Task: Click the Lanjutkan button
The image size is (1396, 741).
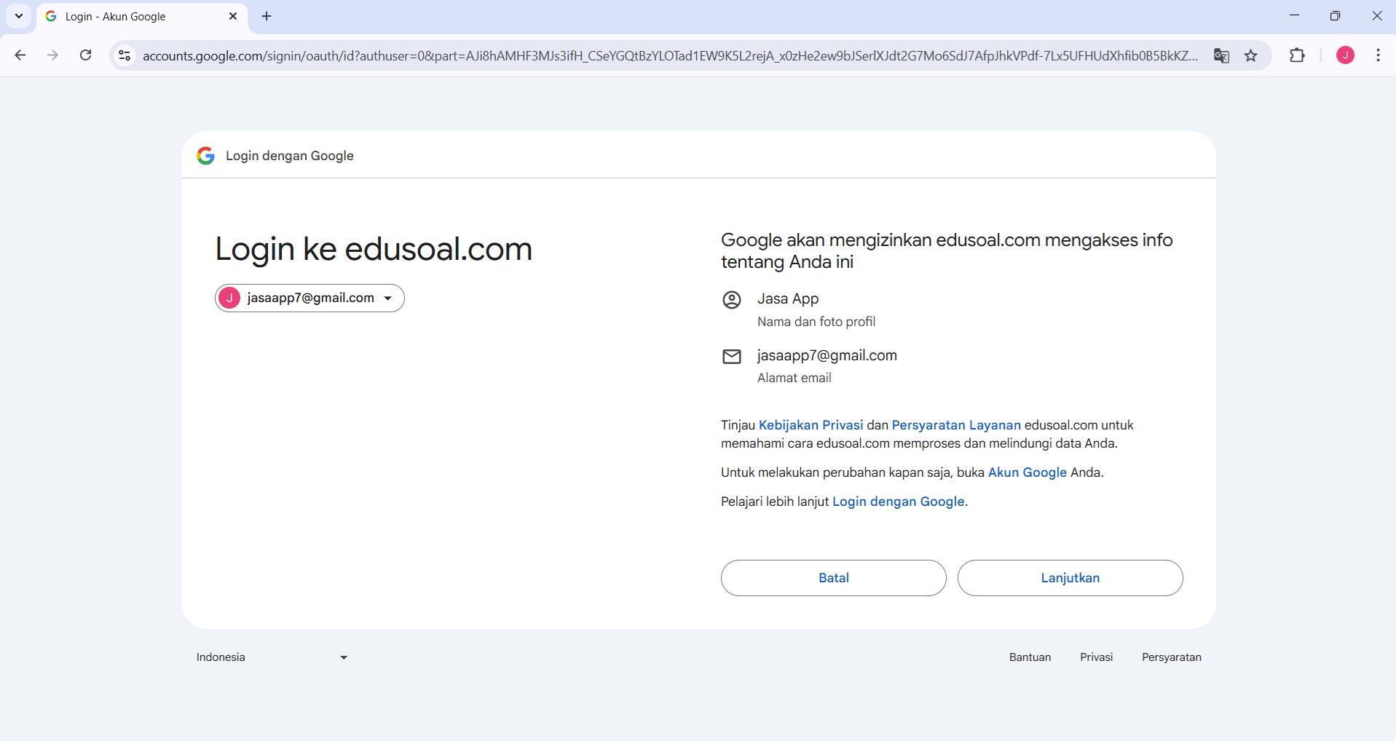Action: point(1070,577)
